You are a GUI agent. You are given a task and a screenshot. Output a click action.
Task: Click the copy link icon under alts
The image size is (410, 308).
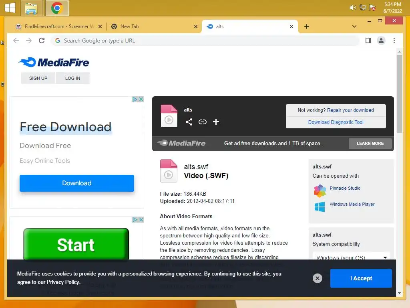coord(202,122)
